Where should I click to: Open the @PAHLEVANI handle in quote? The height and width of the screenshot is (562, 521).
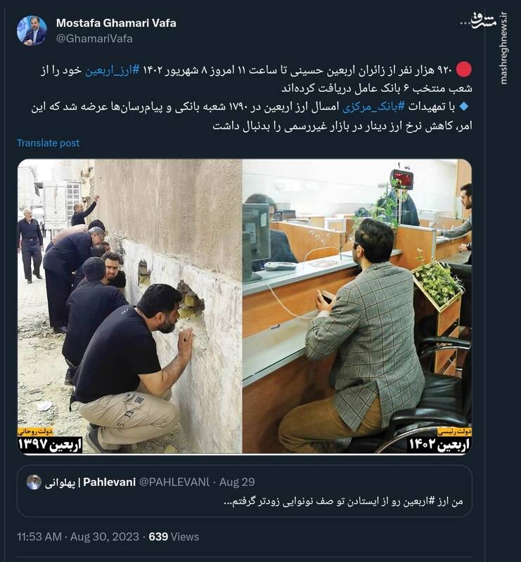pos(174,483)
